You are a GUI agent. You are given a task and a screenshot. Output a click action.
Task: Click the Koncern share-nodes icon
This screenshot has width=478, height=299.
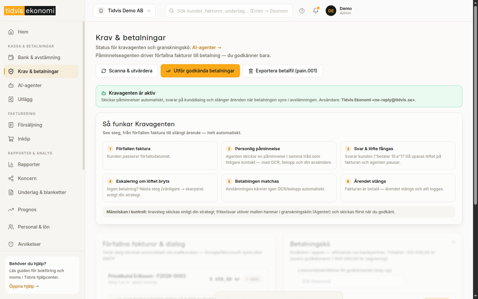click(x=11, y=178)
